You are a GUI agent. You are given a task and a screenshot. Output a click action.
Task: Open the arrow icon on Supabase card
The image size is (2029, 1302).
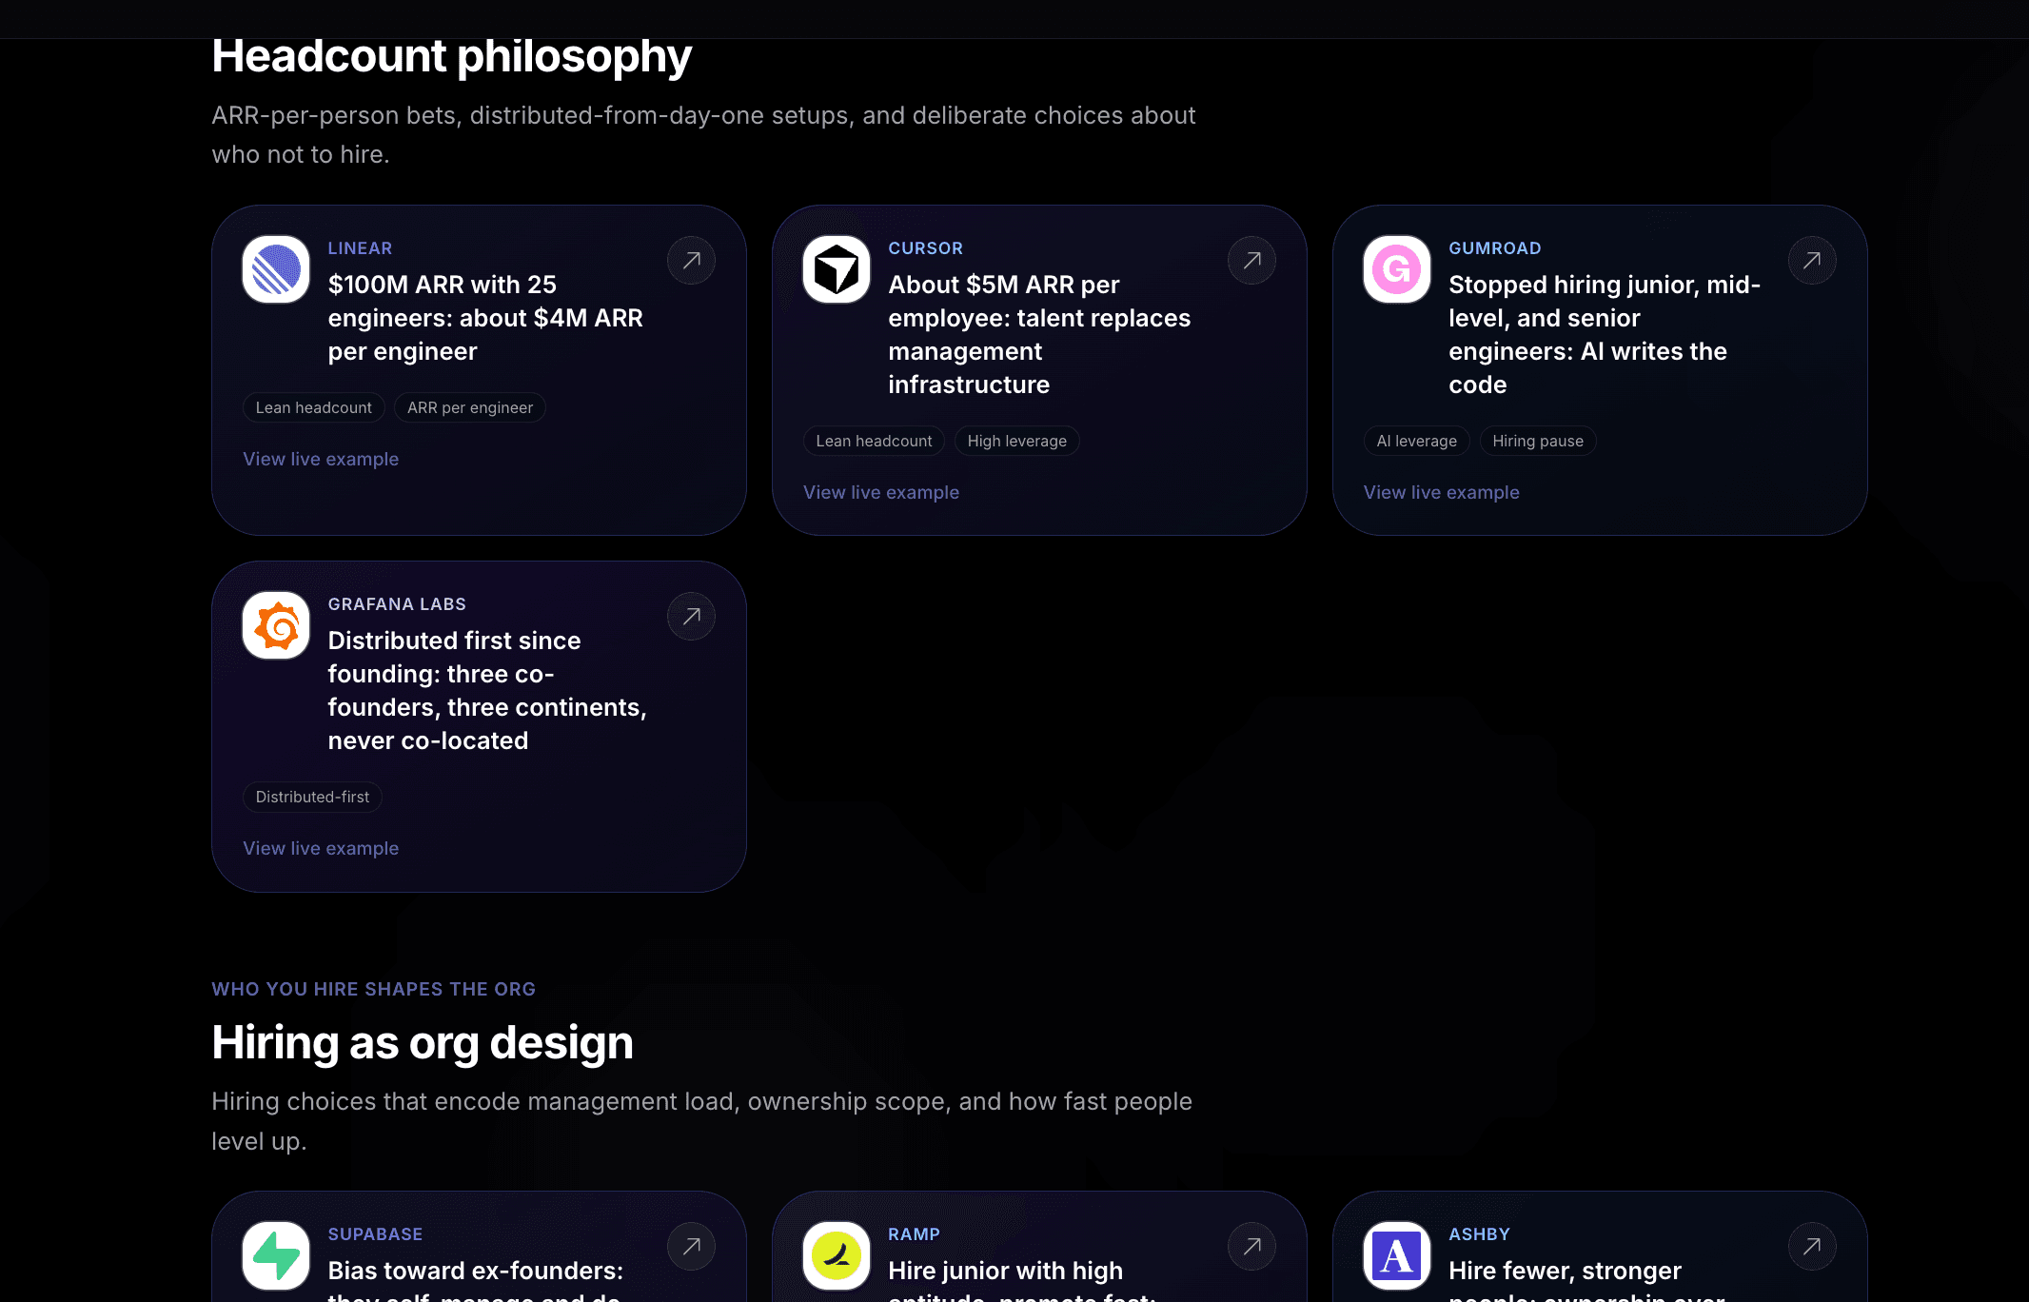(x=692, y=1246)
